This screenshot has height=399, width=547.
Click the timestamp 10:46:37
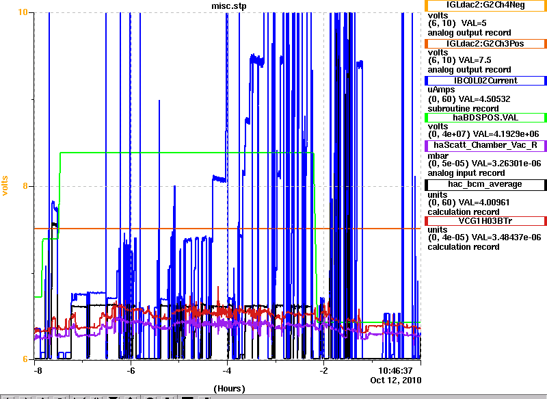coord(395,370)
